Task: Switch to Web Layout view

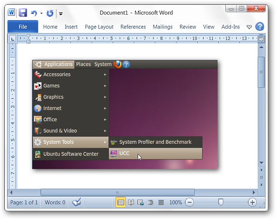Action: [x=141, y=203]
